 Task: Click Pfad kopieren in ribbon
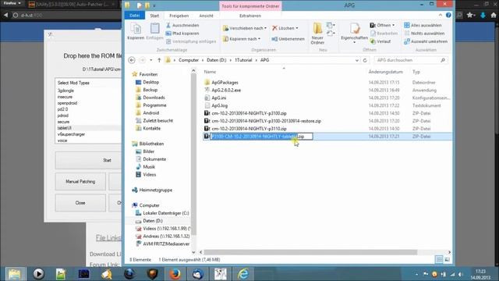(182, 33)
